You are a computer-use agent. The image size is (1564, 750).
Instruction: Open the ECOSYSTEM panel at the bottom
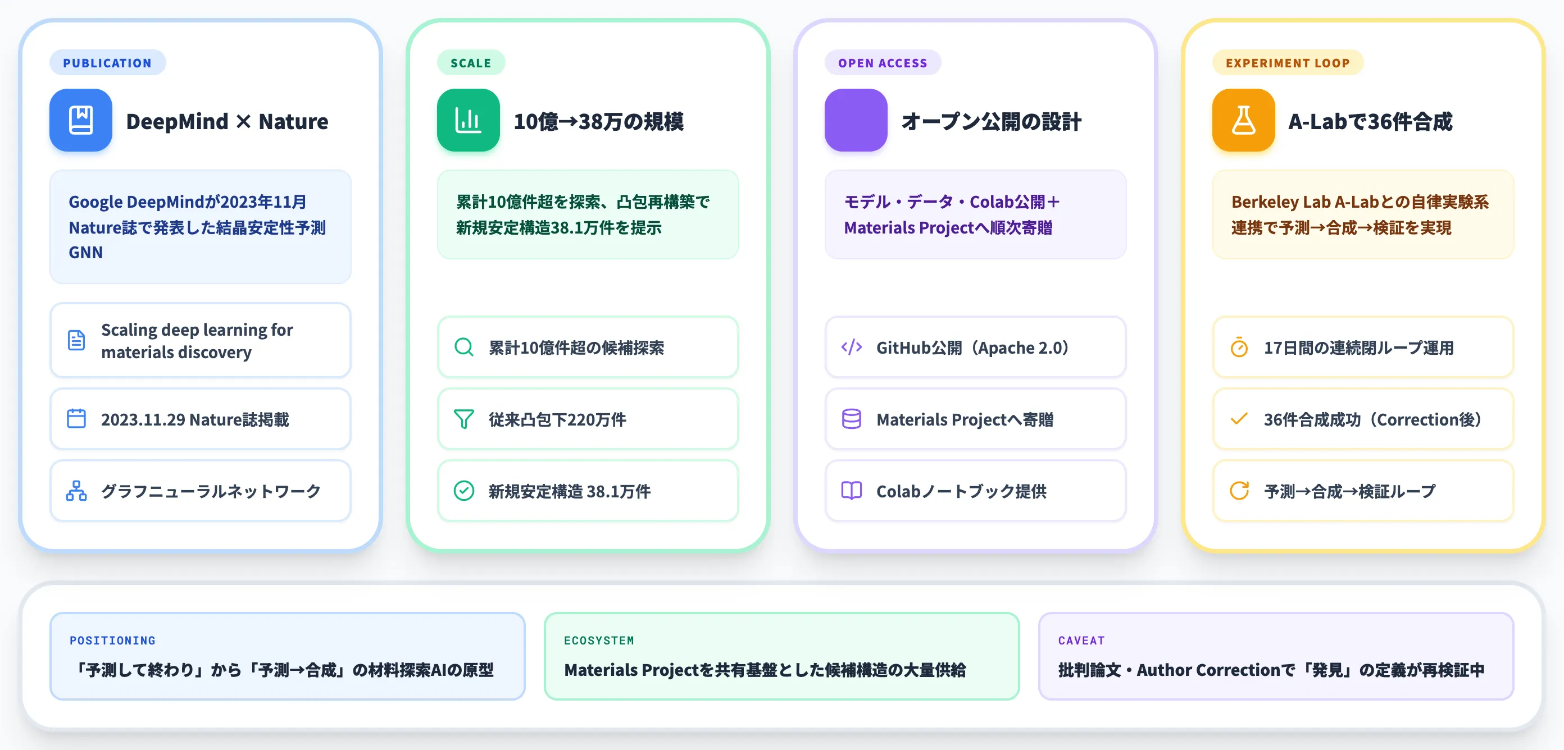[781, 656]
